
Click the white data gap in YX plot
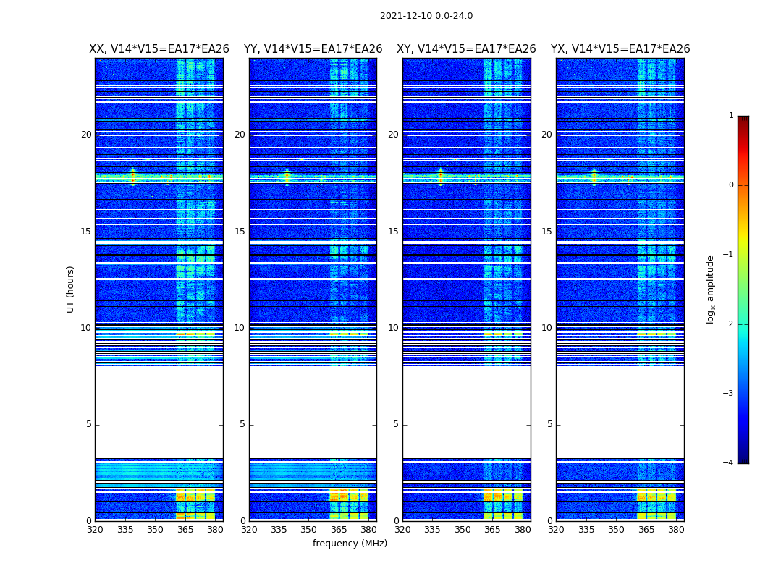[x=620, y=412]
